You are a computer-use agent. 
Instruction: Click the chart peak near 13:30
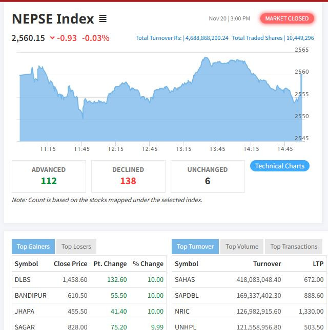click(206, 58)
